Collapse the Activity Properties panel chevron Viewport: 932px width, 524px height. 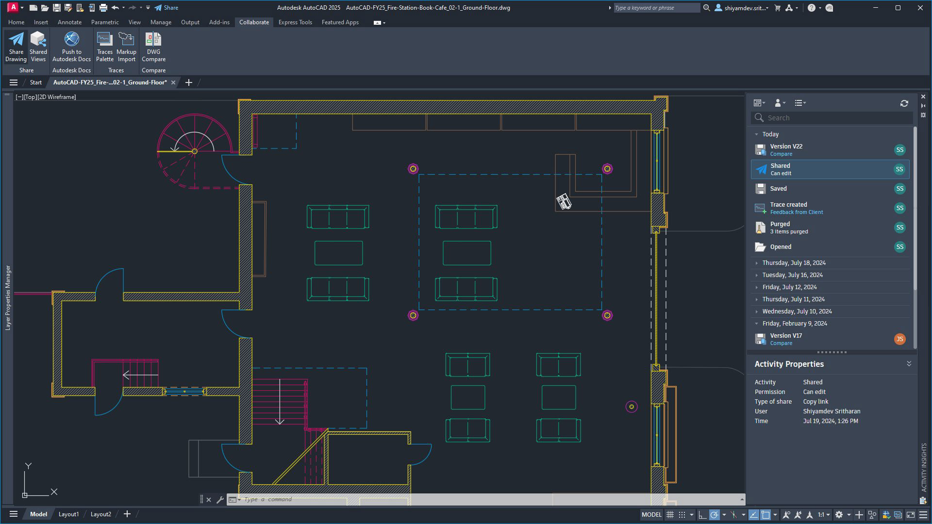pos(909,364)
